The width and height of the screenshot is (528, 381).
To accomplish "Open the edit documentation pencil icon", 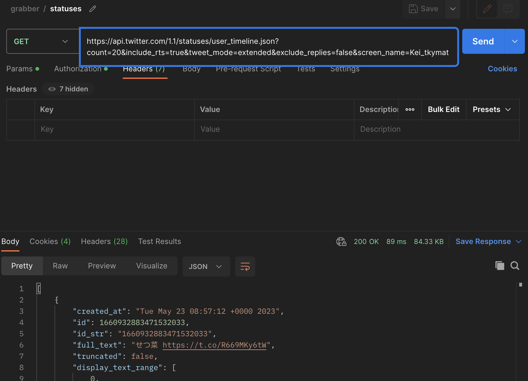I will pos(487,9).
